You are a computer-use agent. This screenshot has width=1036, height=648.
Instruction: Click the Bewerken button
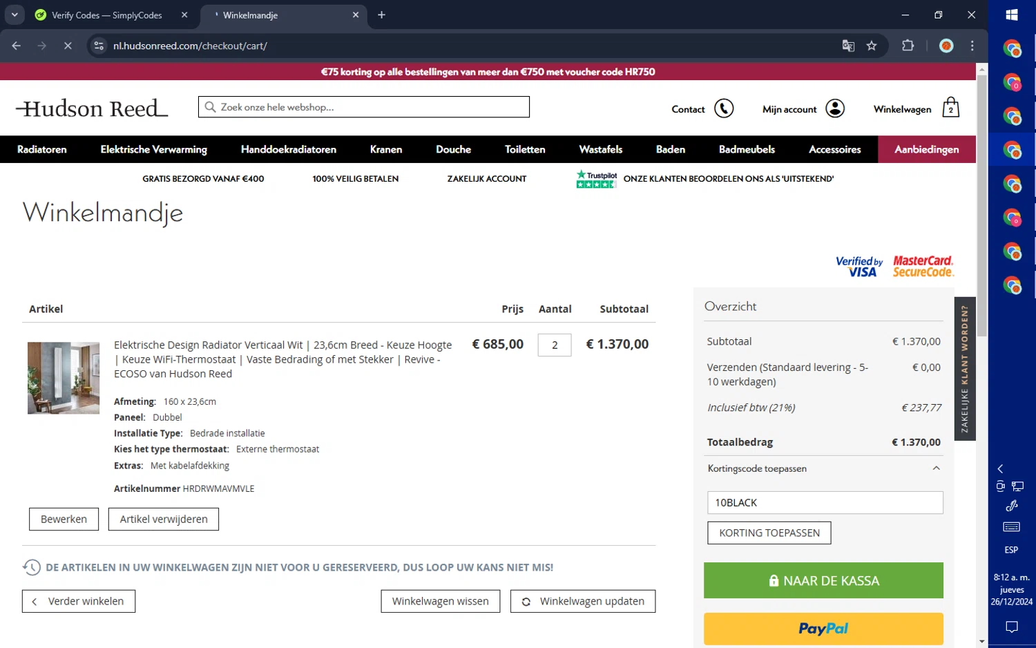(x=64, y=519)
